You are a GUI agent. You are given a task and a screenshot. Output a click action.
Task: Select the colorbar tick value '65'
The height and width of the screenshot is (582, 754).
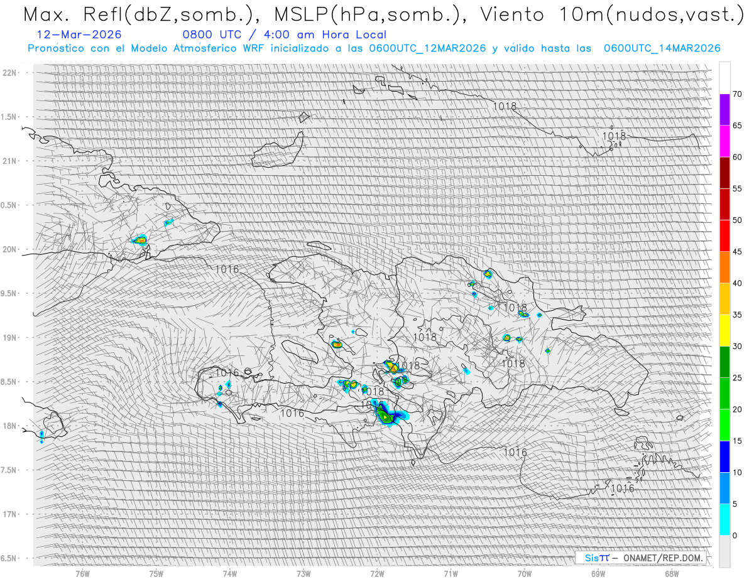[737, 126]
